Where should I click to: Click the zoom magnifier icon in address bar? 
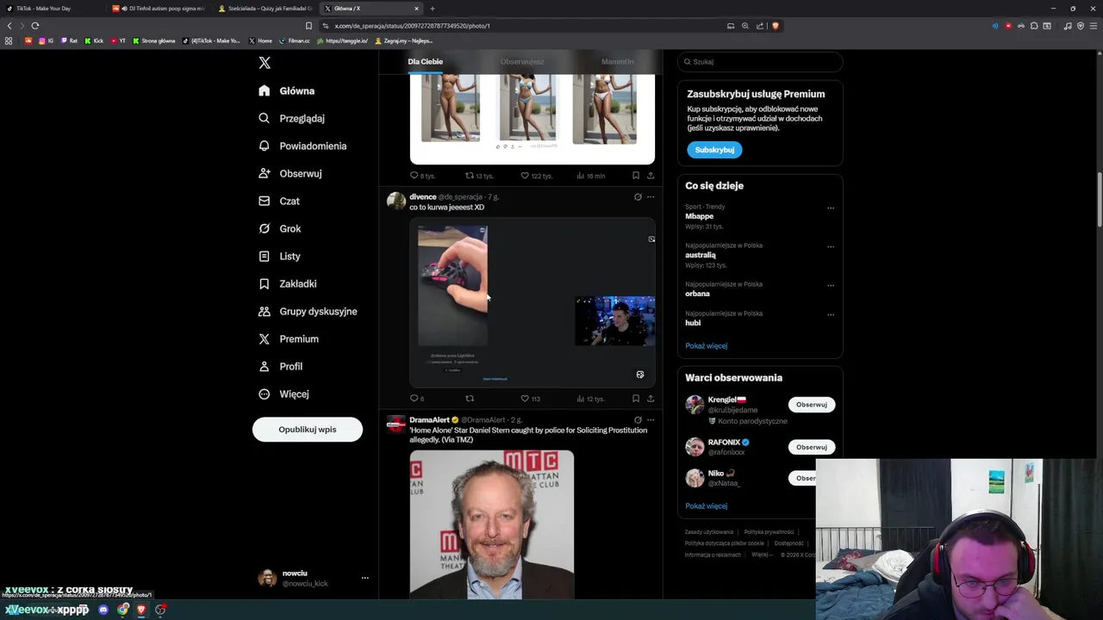click(745, 26)
